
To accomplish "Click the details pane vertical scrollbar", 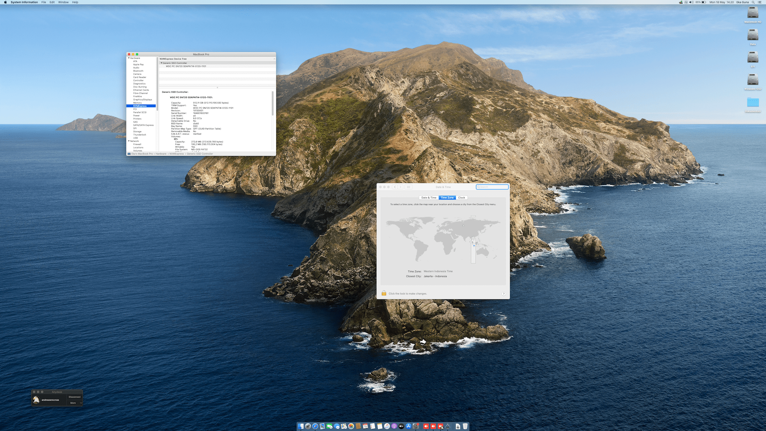I will click(x=273, y=104).
